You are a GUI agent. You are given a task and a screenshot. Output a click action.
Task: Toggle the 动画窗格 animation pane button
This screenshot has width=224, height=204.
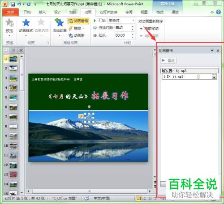78,21
